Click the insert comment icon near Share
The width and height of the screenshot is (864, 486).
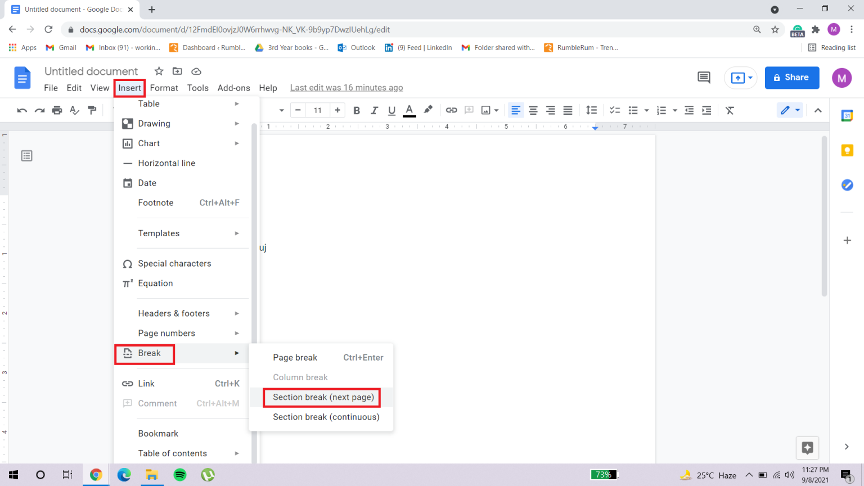point(703,78)
